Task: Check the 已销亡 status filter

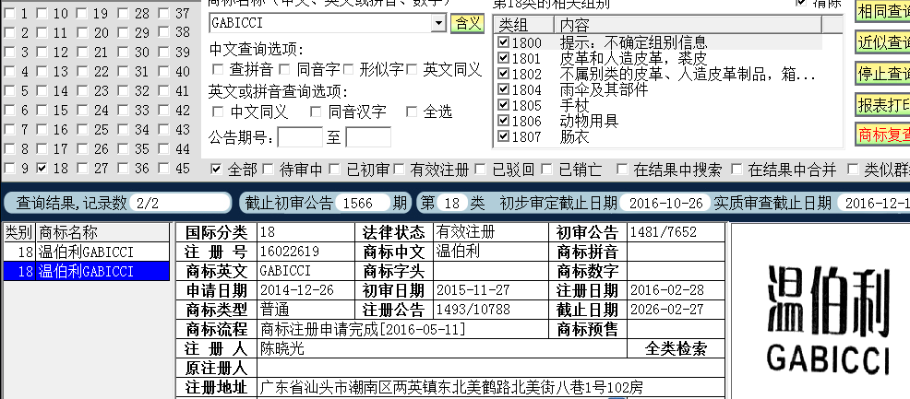Action: click(546, 170)
